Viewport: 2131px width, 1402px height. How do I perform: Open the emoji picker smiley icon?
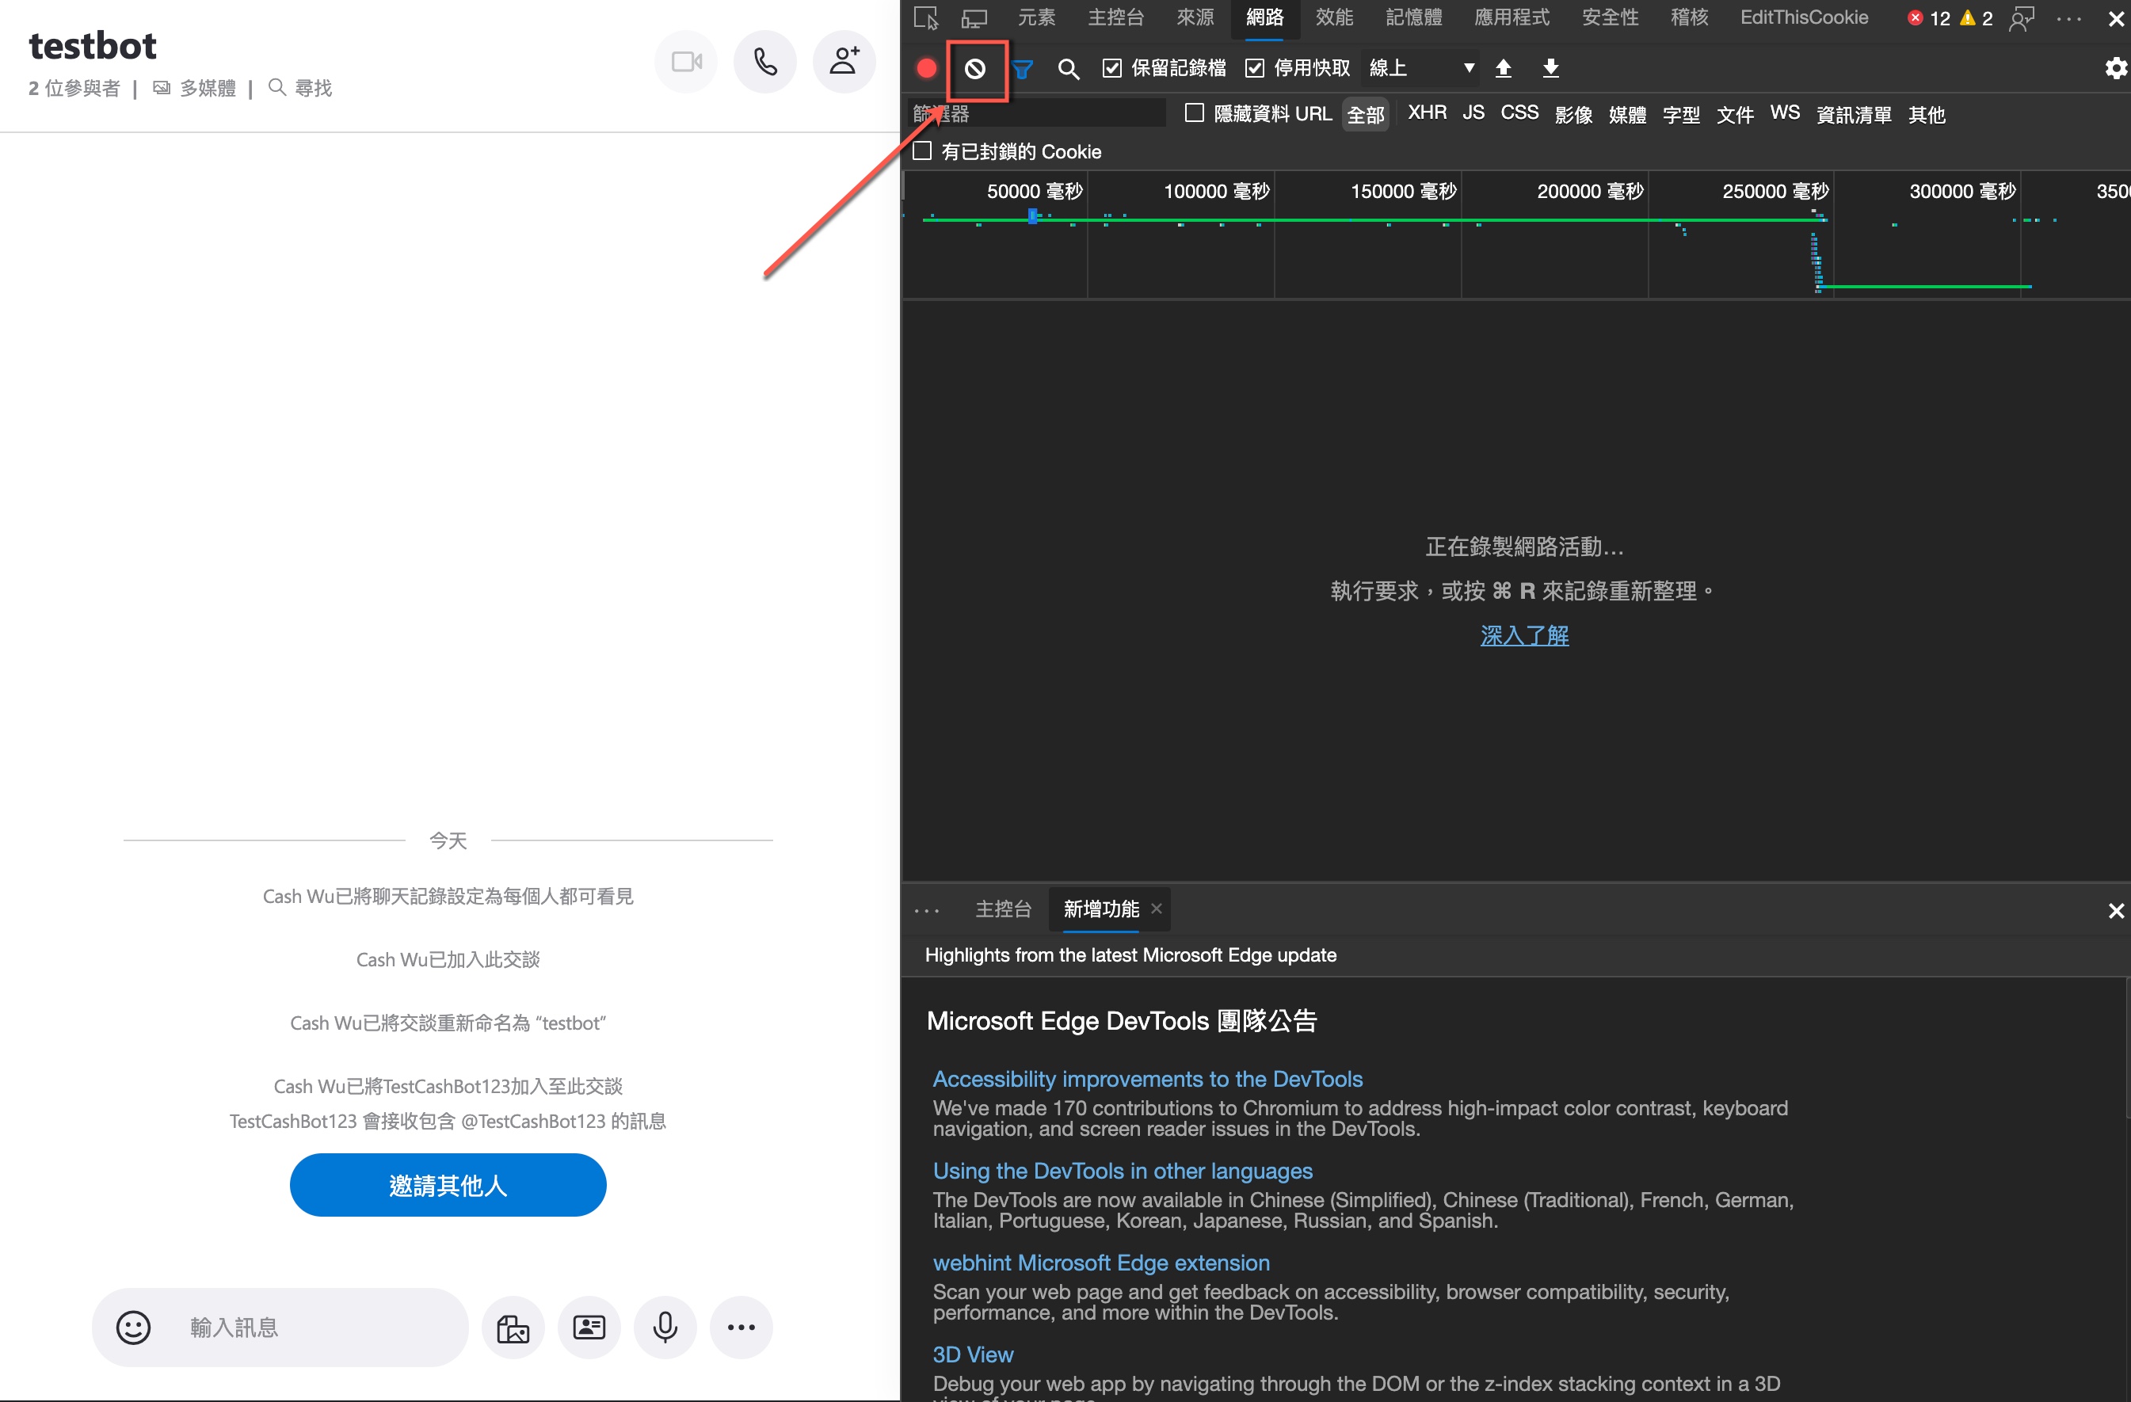point(133,1327)
